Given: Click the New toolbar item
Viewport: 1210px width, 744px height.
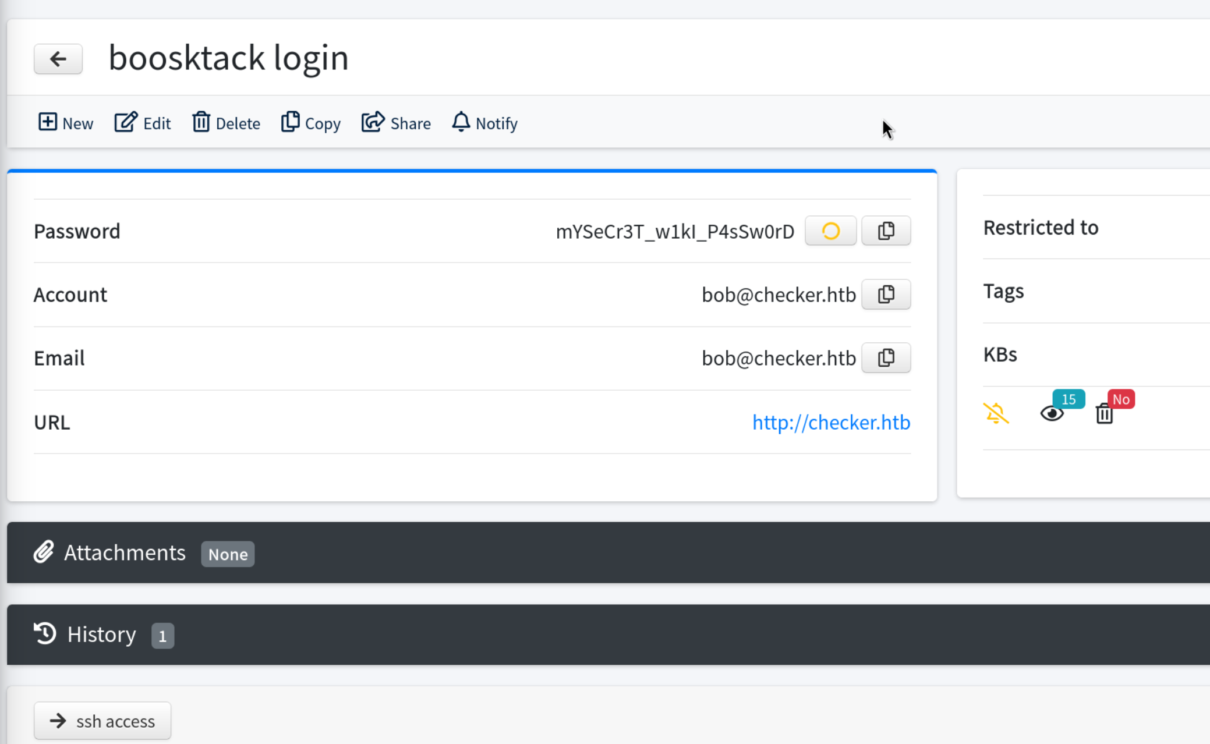Looking at the screenshot, I should (66, 123).
